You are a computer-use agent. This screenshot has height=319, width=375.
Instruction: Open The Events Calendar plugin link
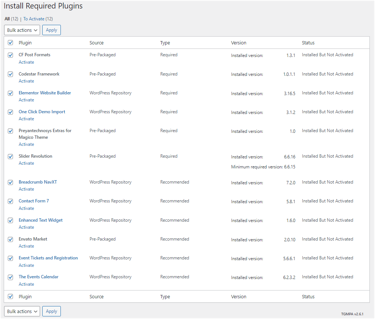click(39, 277)
